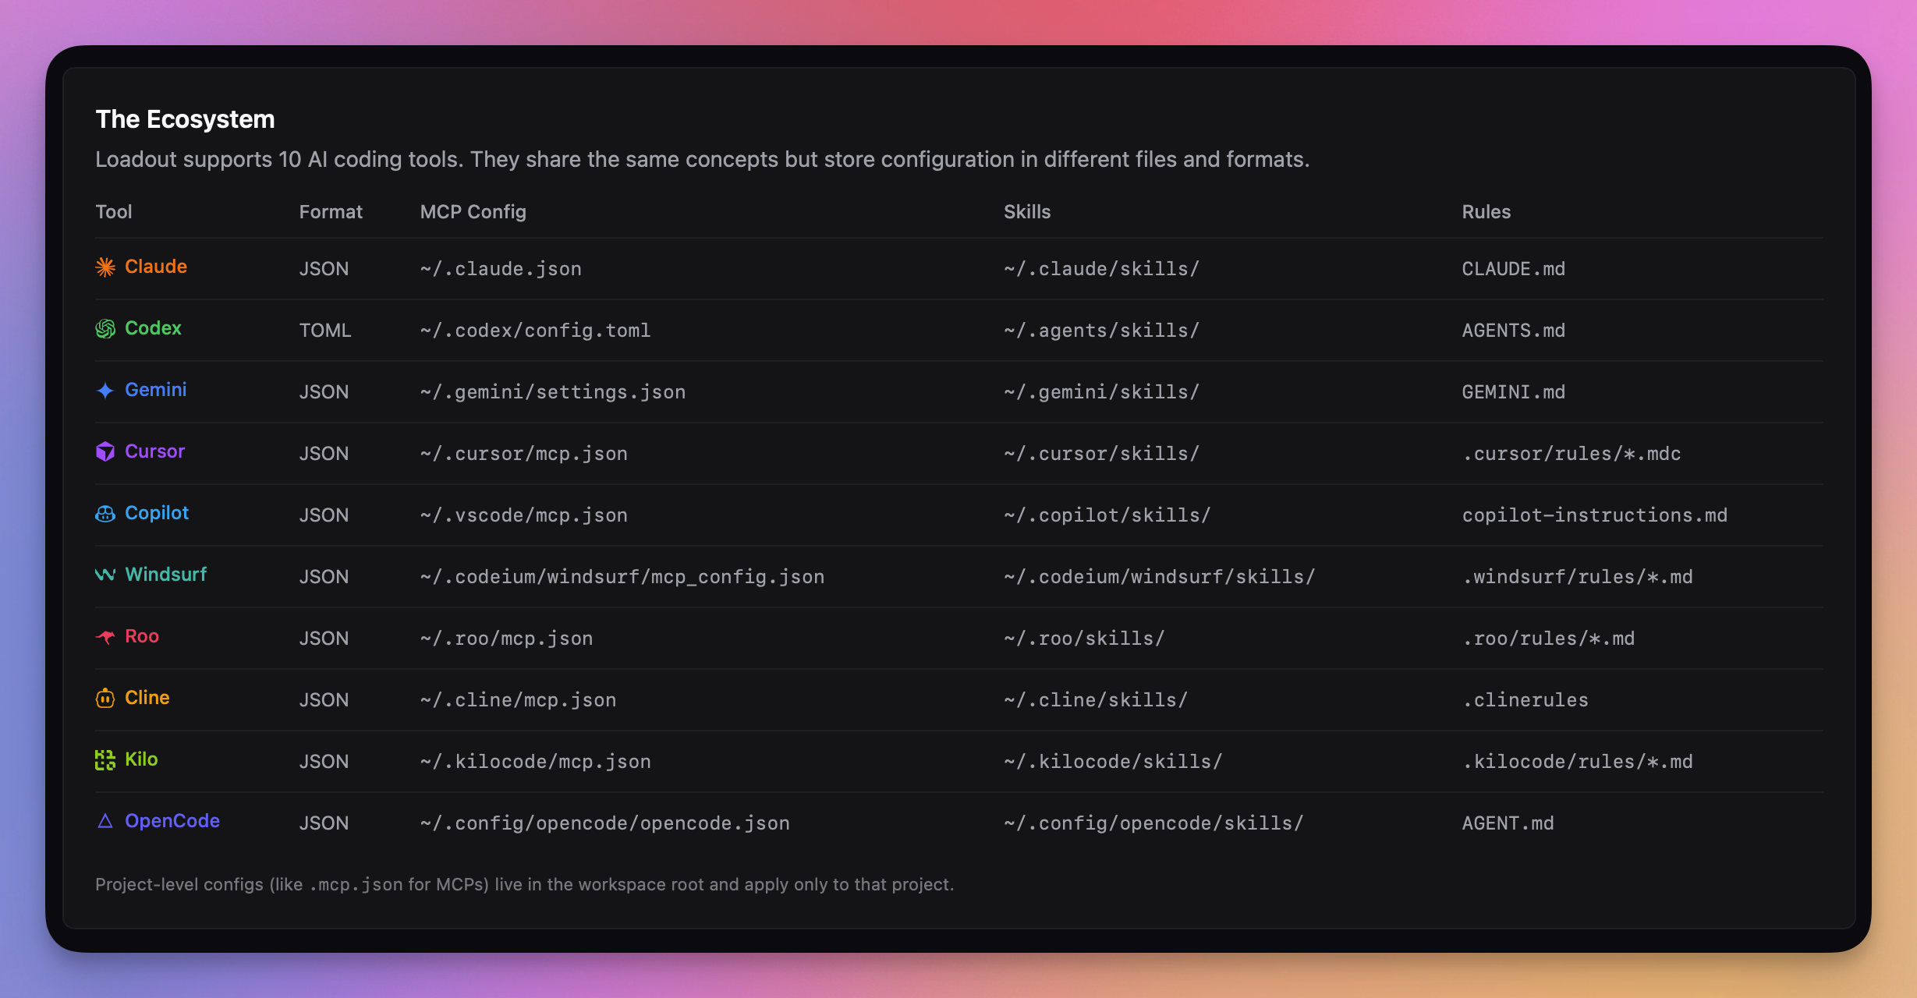Select the OpenCode triangle icon
Viewport: 1917px width, 998px height.
(x=106, y=820)
